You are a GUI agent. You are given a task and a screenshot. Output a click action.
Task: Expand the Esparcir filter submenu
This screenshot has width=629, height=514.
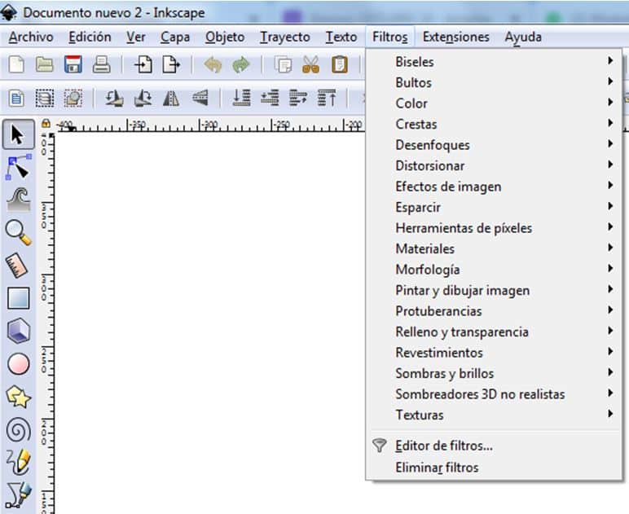495,208
